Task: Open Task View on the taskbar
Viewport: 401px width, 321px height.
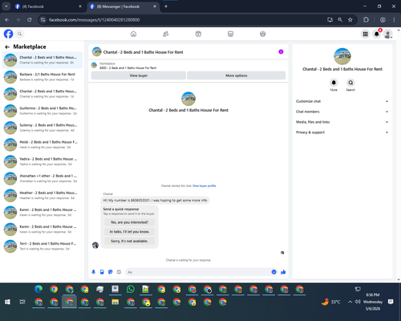Action: pos(22,302)
